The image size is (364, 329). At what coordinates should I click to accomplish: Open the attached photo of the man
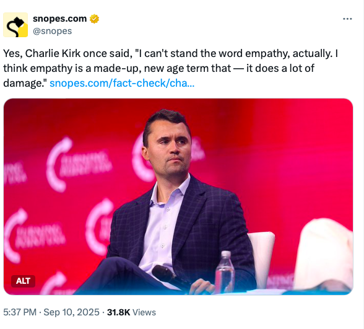[x=178, y=196]
